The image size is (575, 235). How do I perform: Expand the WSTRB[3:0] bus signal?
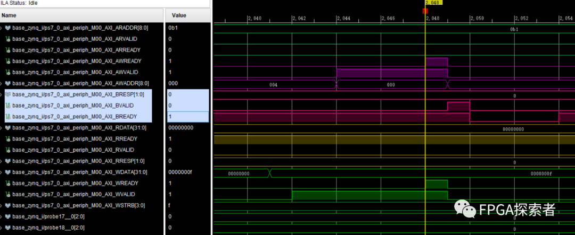click(x=2, y=205)
